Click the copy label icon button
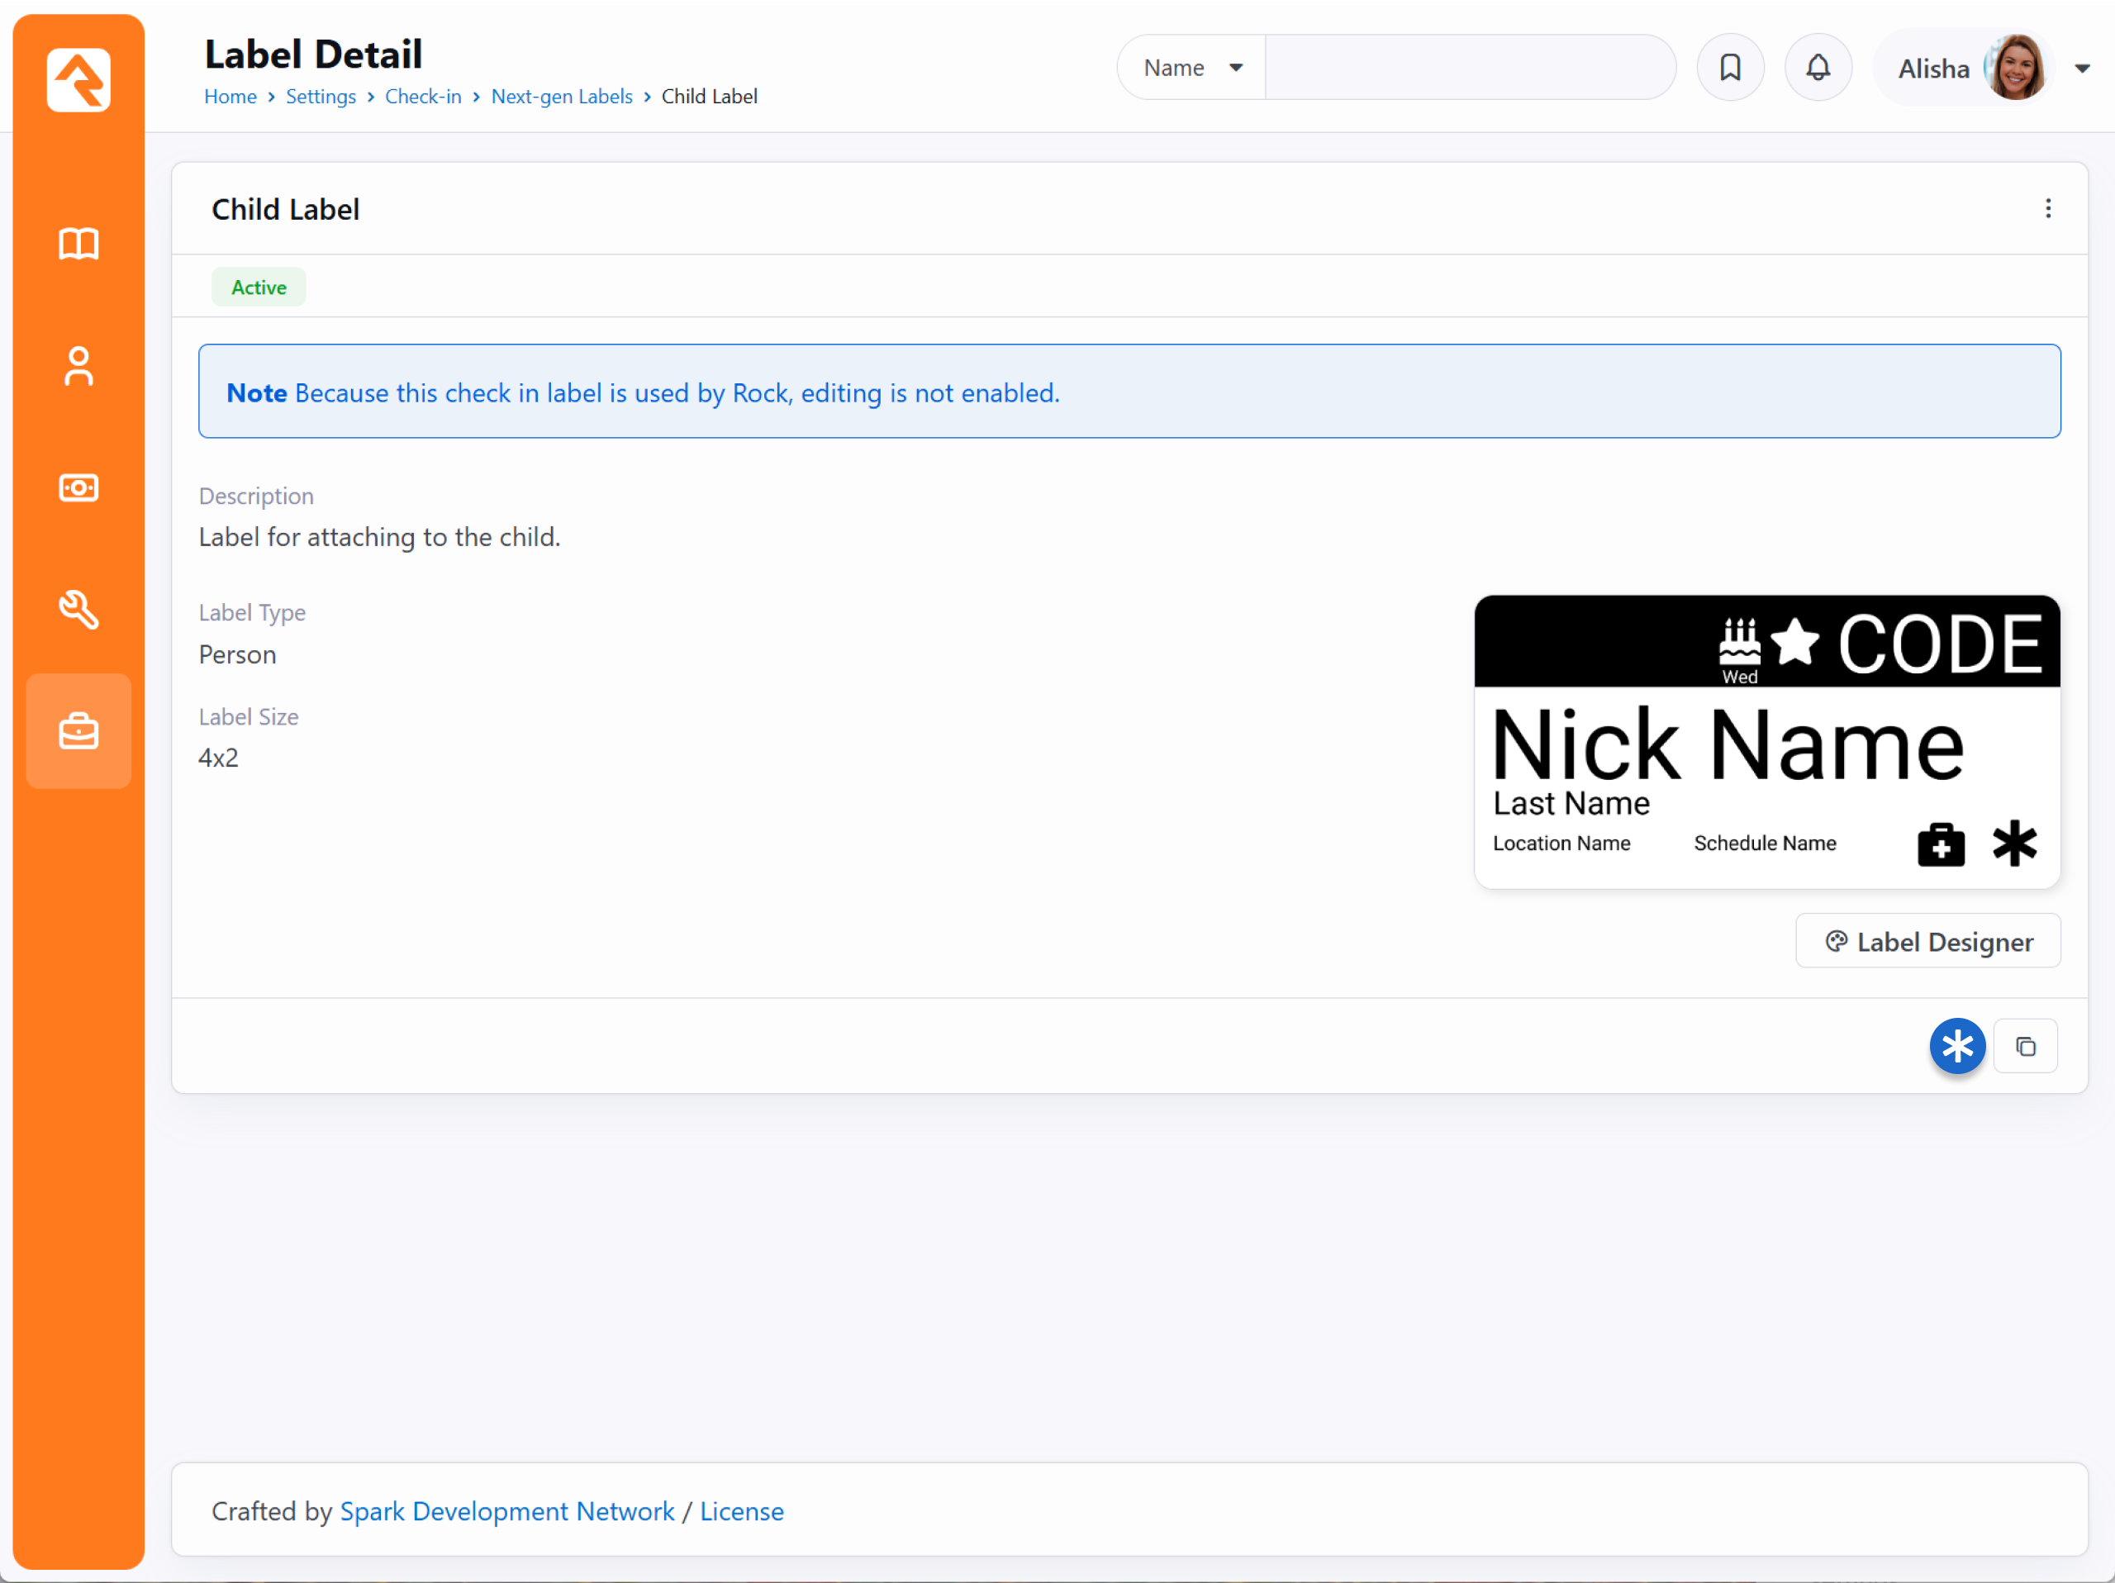 [2025, 1047]
